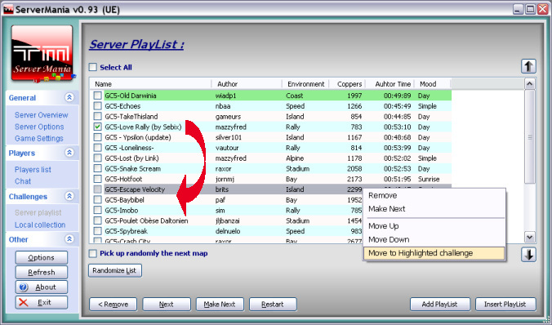Uncheck the GC5-Love Rally checkbox
The height and width of the screenshot is (325, 552).
click(x=97, y=127)
